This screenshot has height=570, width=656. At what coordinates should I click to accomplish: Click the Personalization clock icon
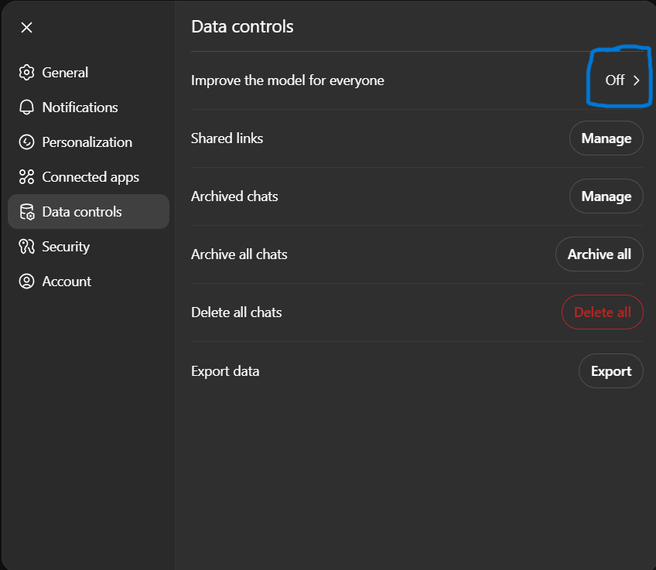(x=26, y=142)
